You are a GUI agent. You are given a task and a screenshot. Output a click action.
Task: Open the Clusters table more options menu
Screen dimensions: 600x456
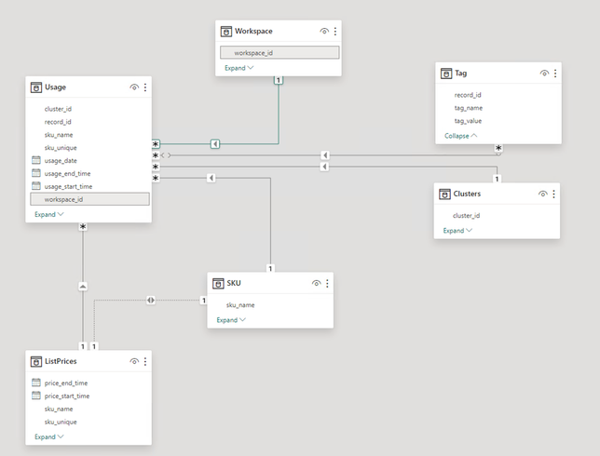coord(554,194)
